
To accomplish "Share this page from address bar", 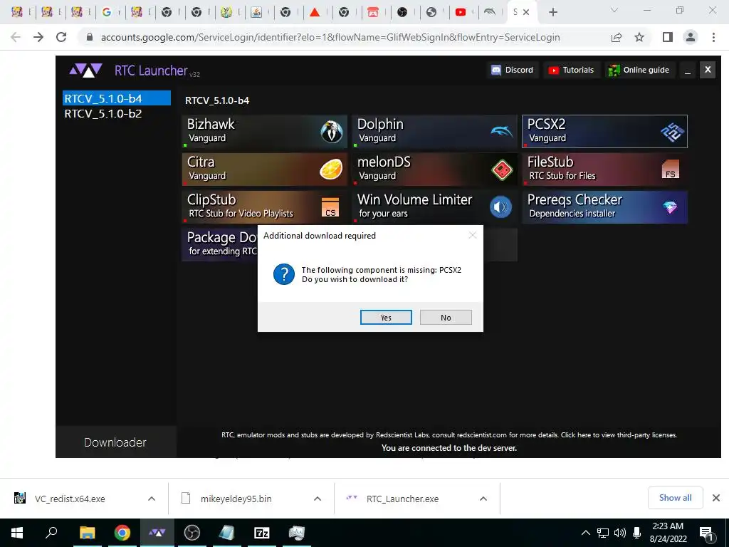I will pyautogui.click(x=617, y=37).
